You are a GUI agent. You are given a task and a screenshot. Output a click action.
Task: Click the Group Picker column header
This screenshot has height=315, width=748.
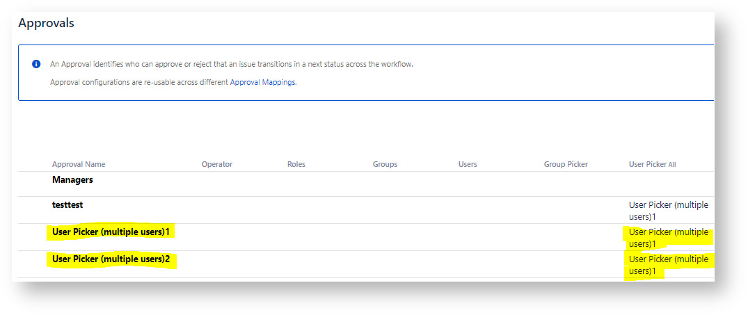pyautogui.click(x=566, y=164)
